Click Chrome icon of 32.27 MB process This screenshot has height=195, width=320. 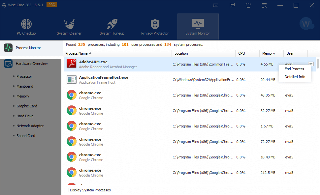click(72, 110)
